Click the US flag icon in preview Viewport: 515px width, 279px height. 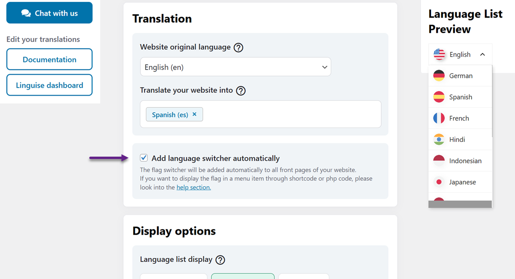point(439,55)
